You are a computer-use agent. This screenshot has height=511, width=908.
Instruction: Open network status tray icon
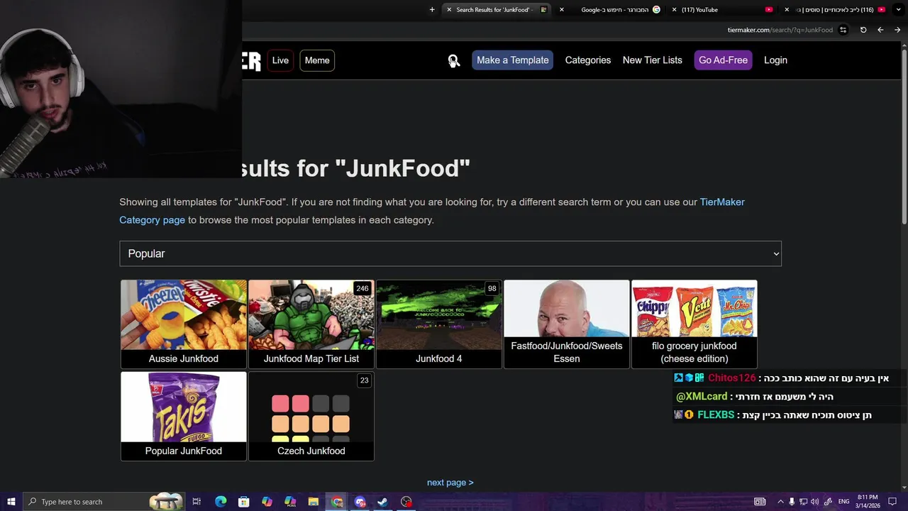click(803, 502)
